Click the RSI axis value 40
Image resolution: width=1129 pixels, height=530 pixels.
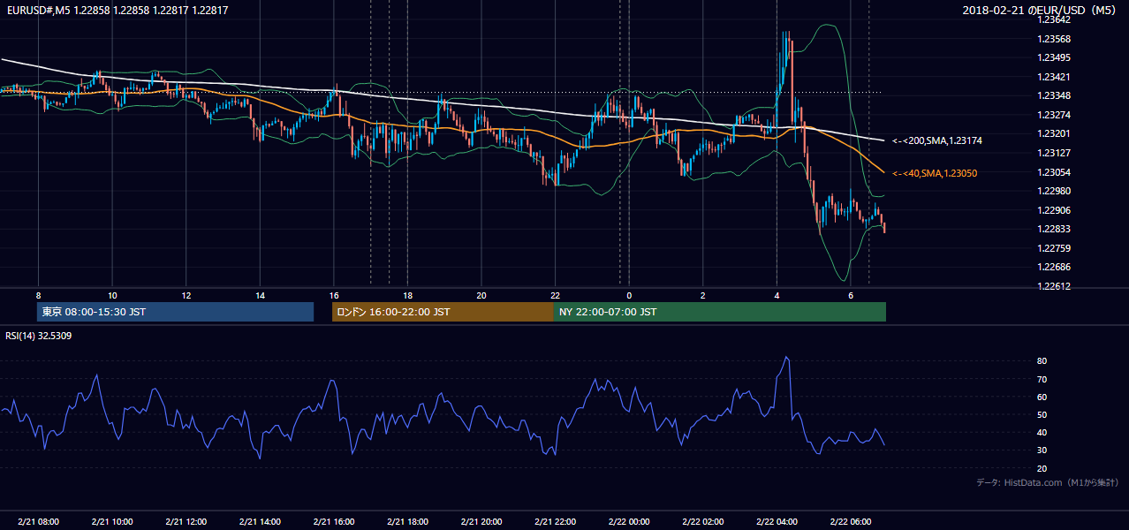click(1042, 432)
